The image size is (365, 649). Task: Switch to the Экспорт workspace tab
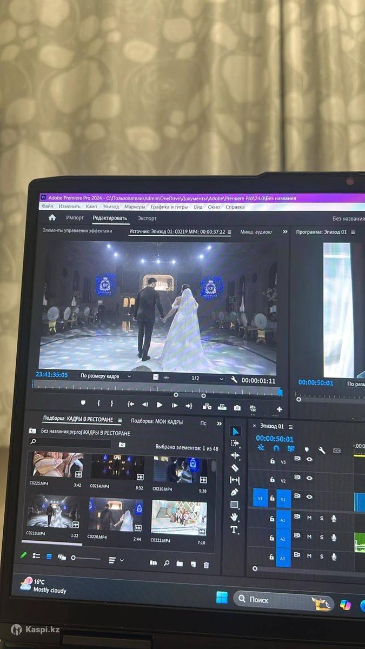[147, 218]
